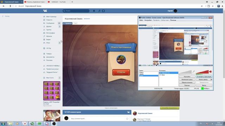Image resolution: width=225 pixels, height=126 pixels.
Task: Click Изменение сцены in OBS
Action: [x=187, y=79]
